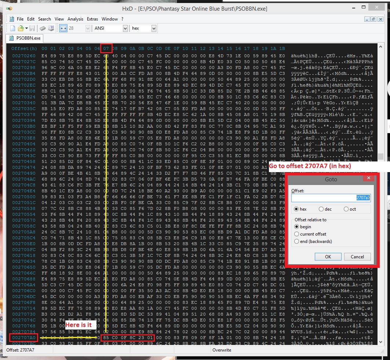
Task: Click the Overwrite mode status indicator
Action: coord(222,350)
